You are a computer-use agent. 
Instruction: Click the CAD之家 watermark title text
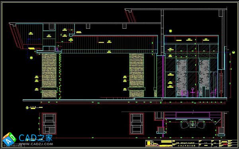click(x=36, y=138)
